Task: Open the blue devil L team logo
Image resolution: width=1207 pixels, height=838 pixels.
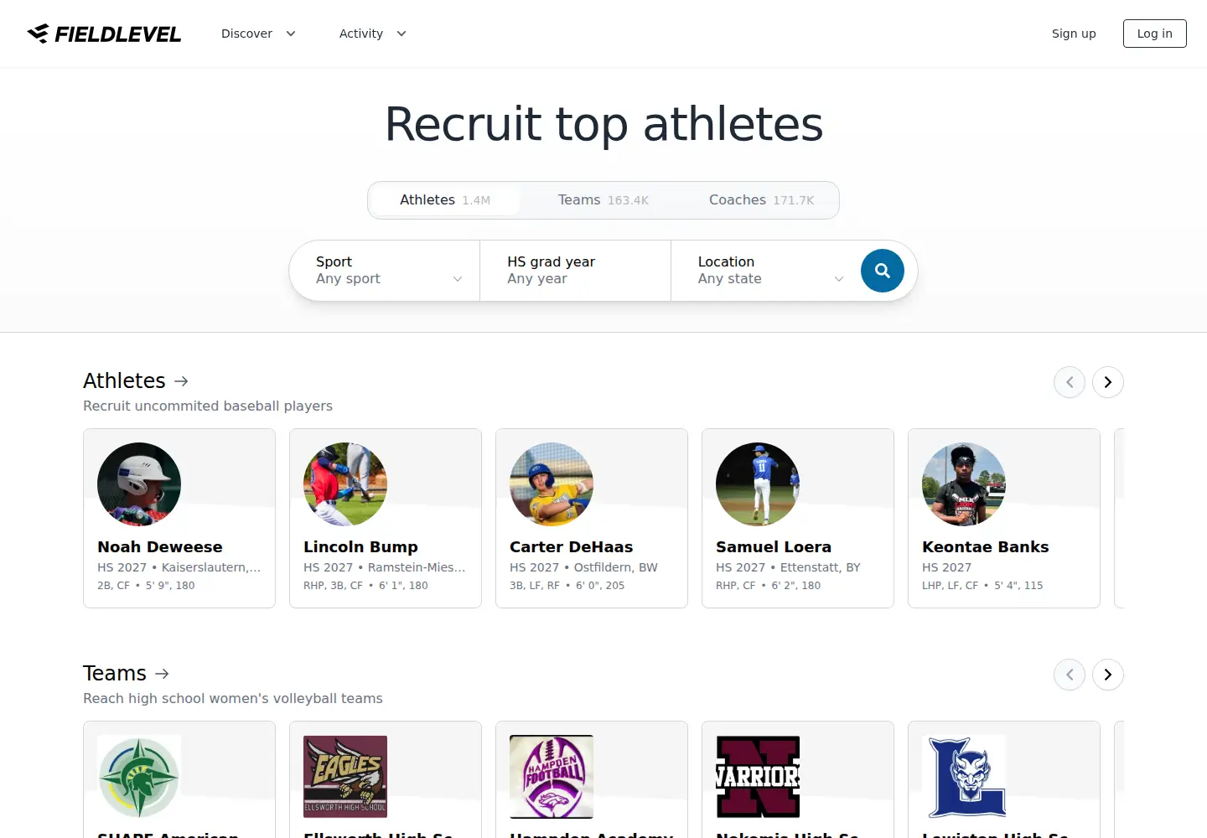Action: 964,777
